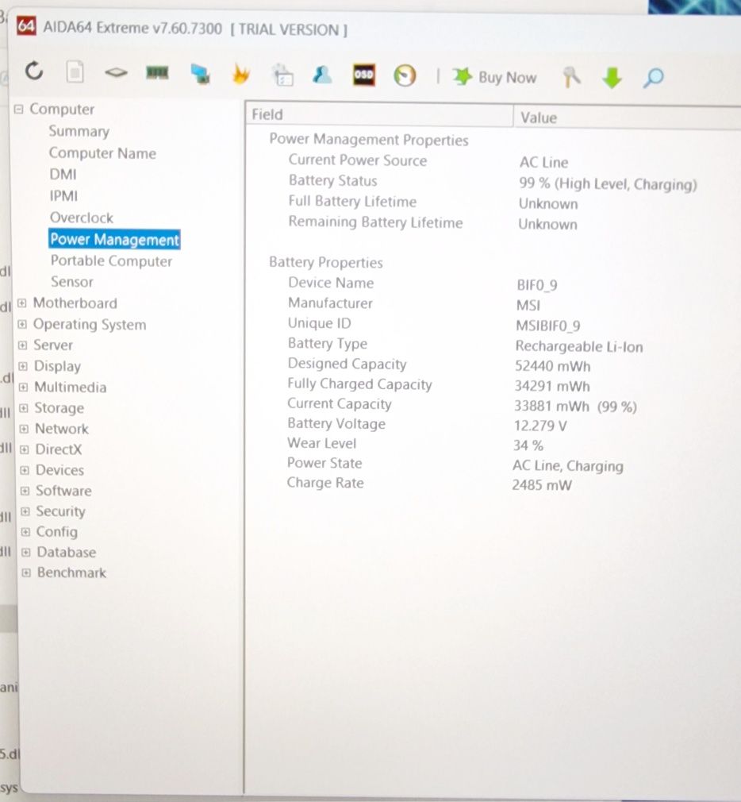741x802 pixels.
Task: Expand the Benchmark node
Action: point(26,573)
